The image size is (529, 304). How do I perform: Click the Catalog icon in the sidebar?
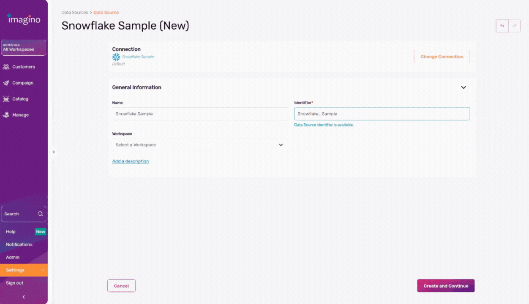pyautogui.click(x=6, y=99)
